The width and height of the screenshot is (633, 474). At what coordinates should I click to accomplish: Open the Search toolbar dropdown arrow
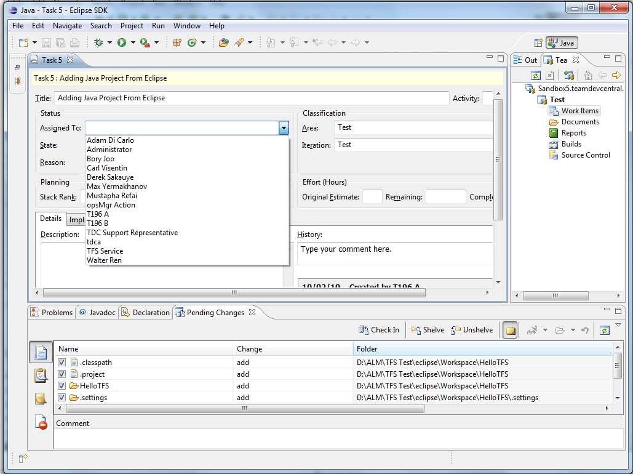[x=250, y=42]
